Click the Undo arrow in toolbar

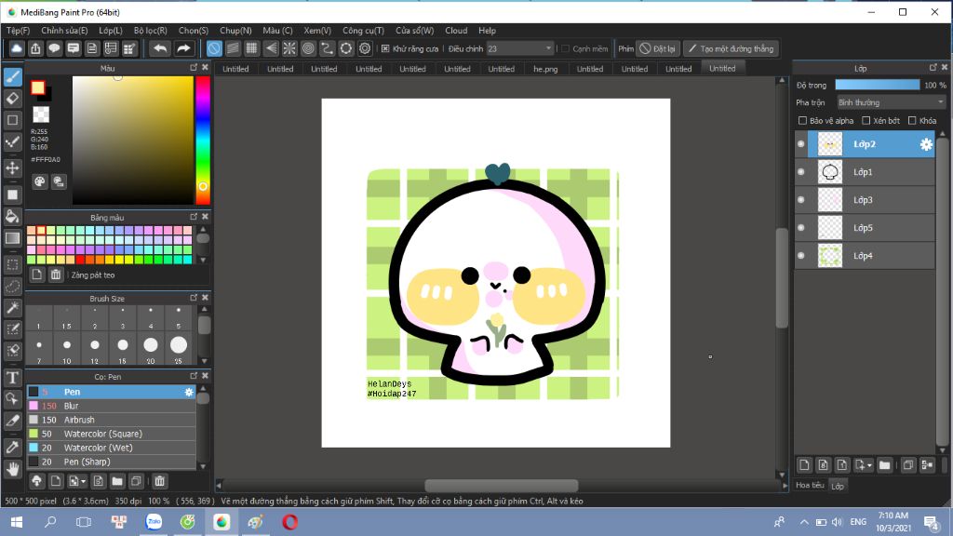point(160,48)
